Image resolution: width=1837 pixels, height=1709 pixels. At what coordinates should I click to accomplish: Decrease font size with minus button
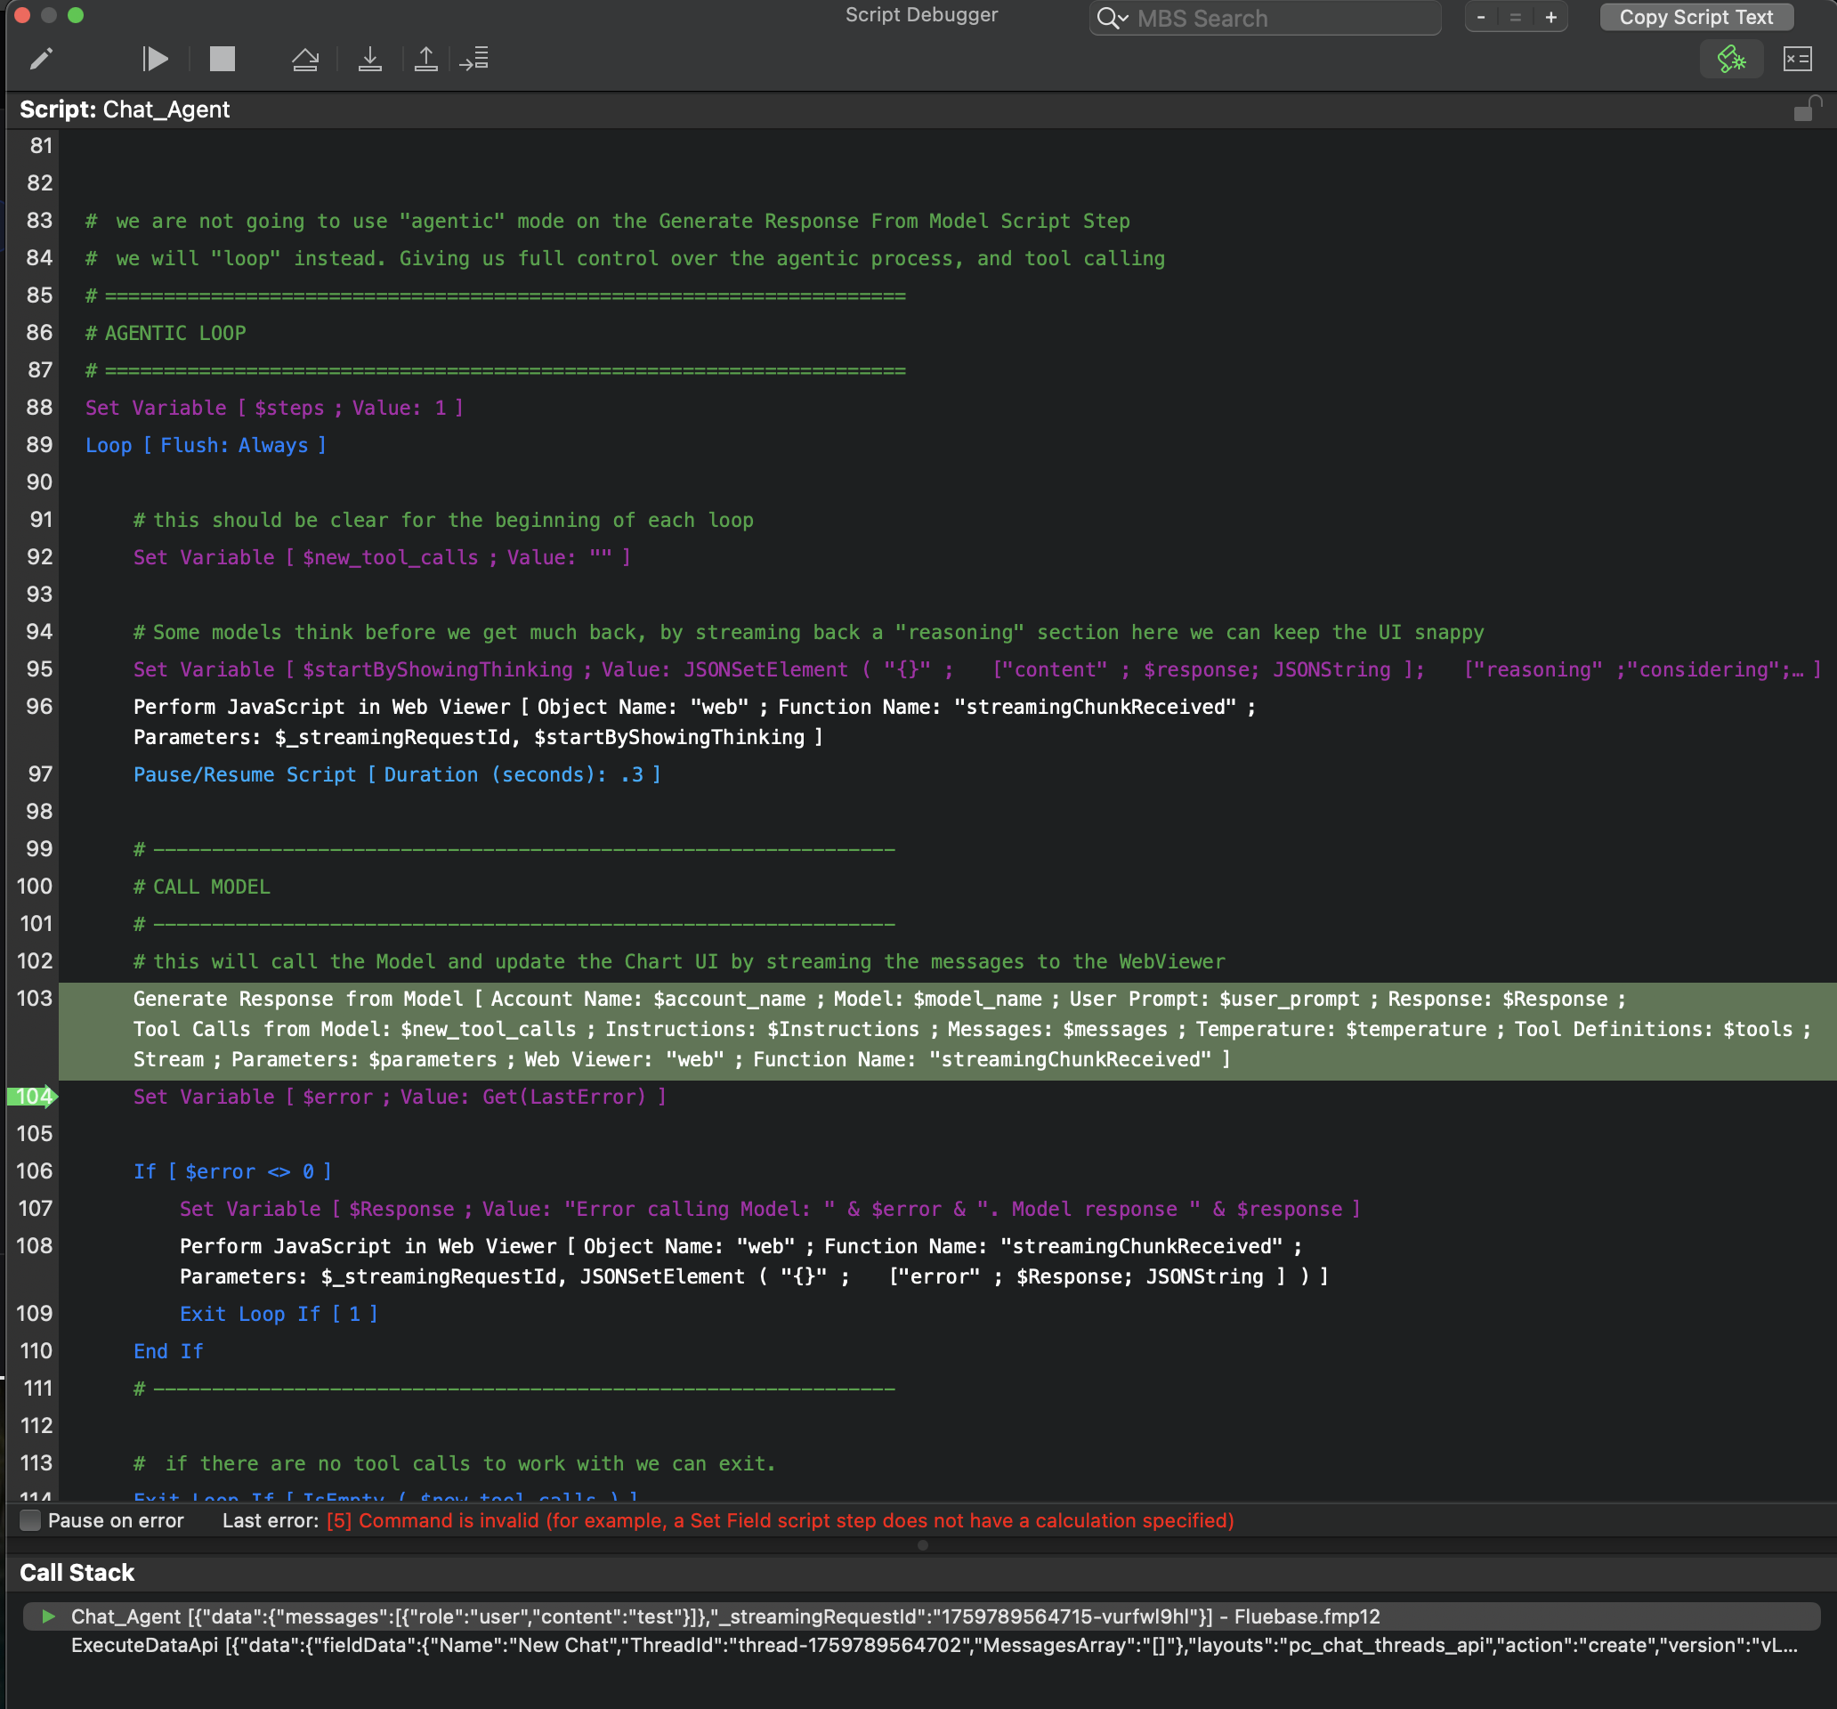point(1481,18)
